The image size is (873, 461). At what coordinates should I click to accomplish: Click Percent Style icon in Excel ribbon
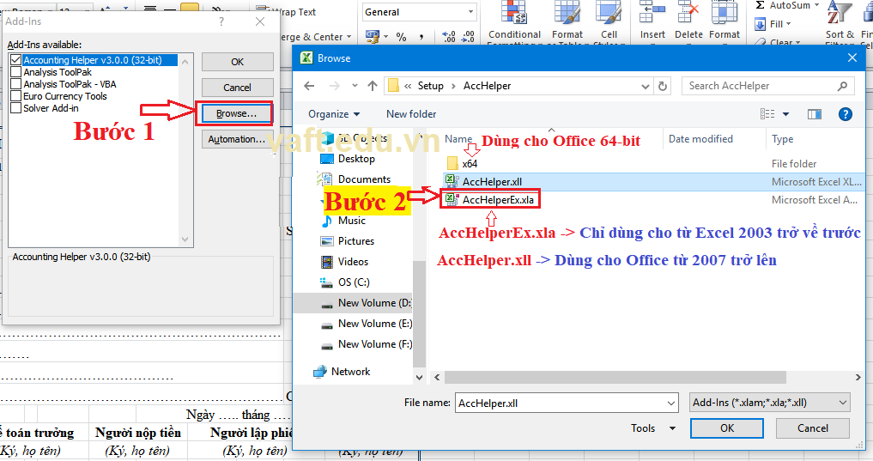(401, 37)
